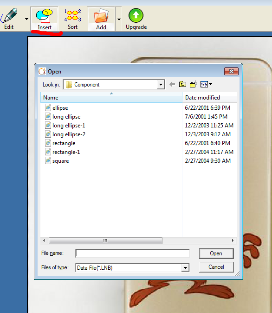Open the dropdown arrow beside Add
The height and width of the screenshot is (313, 272).
pos(119,20)
